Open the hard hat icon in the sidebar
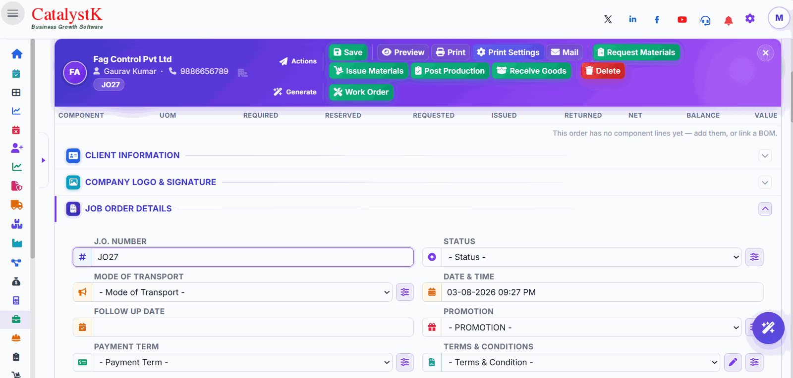The image size is (793, 378). [x=16, y=338]
